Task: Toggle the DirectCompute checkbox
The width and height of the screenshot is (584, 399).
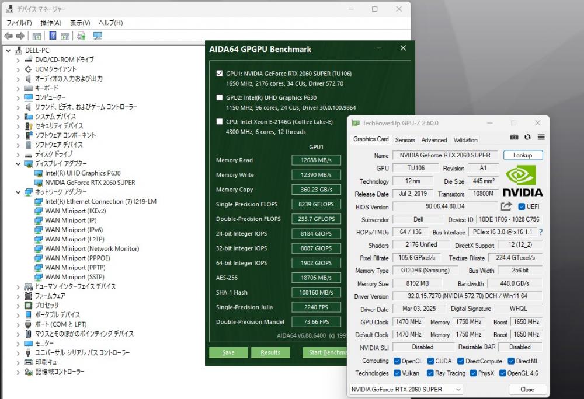Action: pyautogui.click(x=461, y=361)
